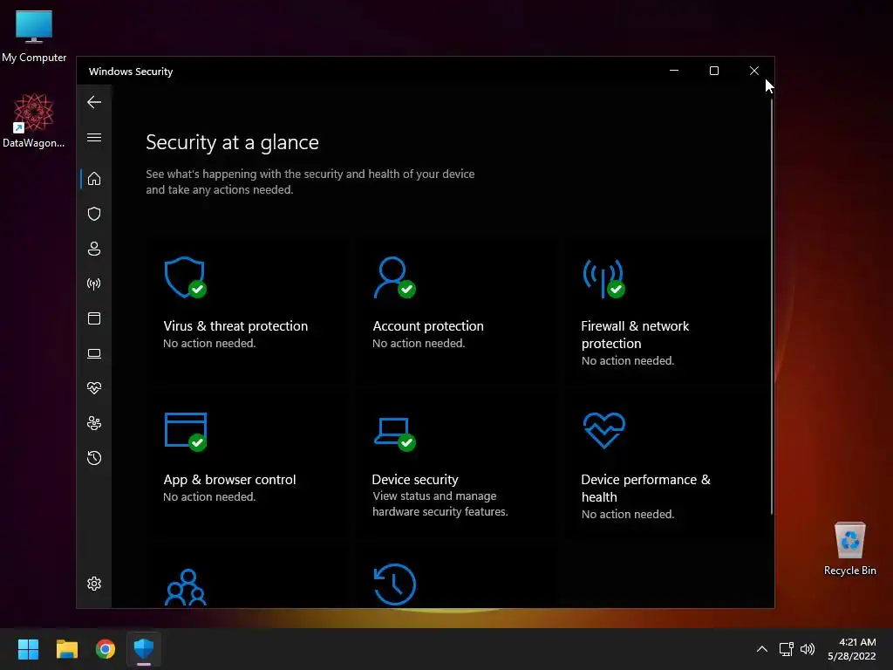The image size is (893, 670).
Task: Click the vertical scrollbar in Windows Security
Action: click(771, 308)
